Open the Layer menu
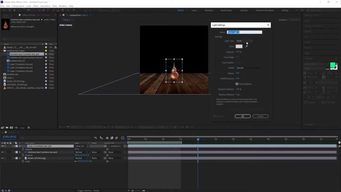 coord(28,6)
